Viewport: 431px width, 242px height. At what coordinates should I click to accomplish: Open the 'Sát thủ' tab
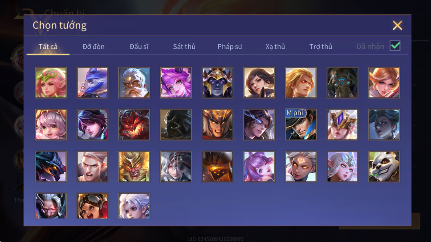tap(184, 47)
